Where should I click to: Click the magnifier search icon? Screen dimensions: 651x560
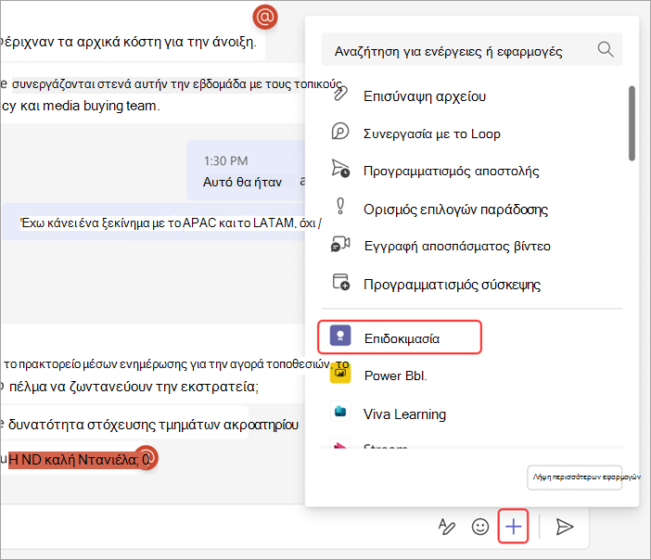point(606,49)
